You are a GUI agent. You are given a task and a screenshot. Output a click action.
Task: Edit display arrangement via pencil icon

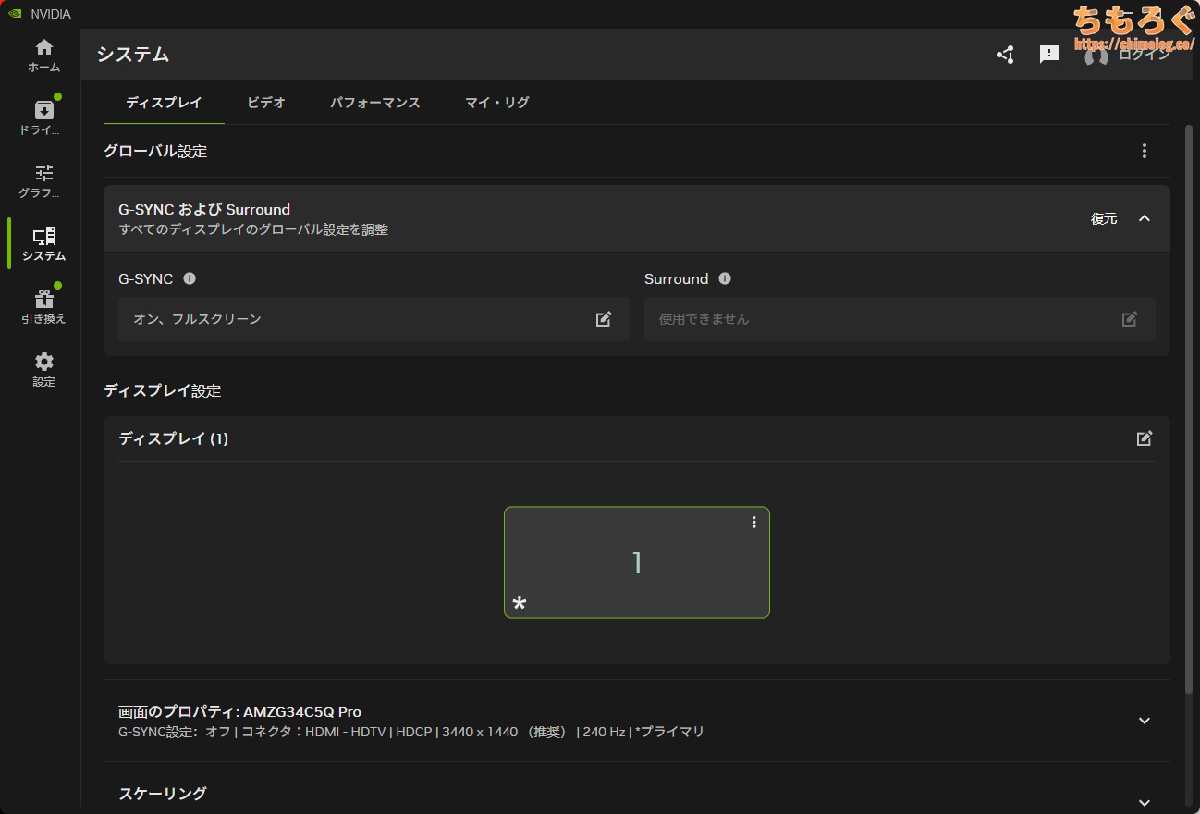tap(1145, 438)
